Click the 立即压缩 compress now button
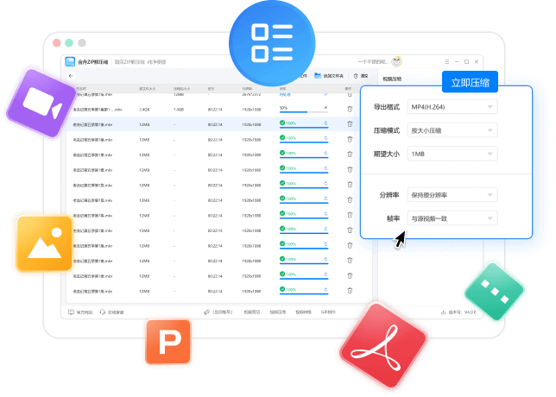This screenshot has height=397, width=556. [470, 82]
